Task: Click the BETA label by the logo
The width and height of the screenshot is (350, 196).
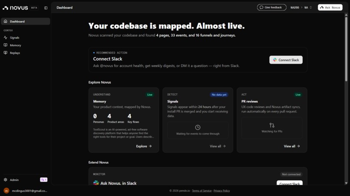Action: (x=34, y=8)
